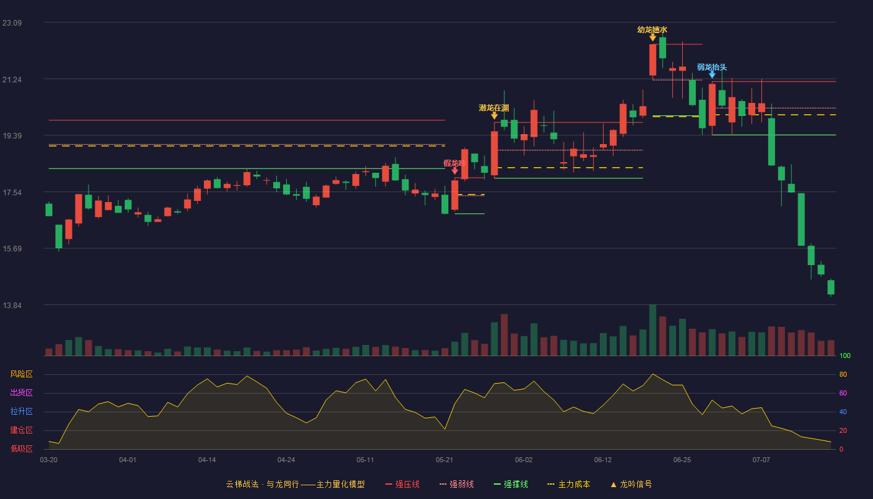
Task: Click the 05-21 date label
Action: [445, 460]
